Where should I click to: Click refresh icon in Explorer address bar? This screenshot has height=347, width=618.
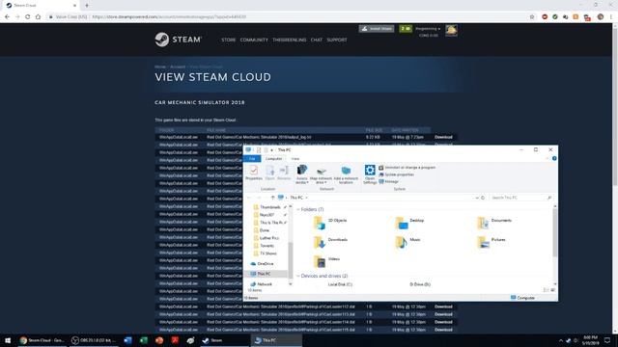(483, 198)
